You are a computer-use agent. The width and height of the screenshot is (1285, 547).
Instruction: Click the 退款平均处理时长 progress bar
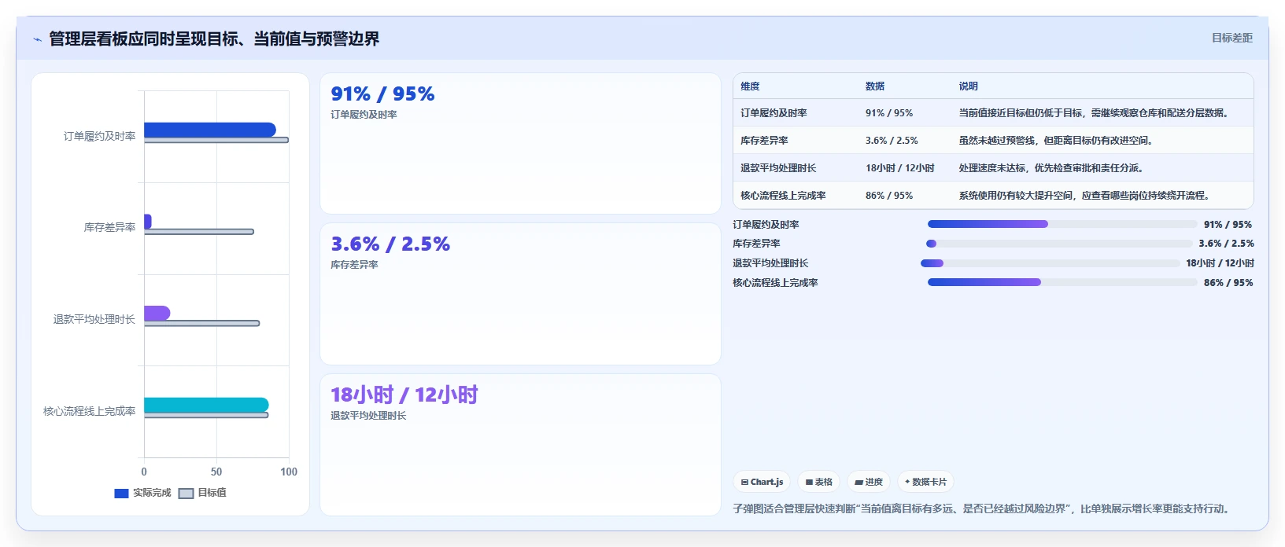1051,263
